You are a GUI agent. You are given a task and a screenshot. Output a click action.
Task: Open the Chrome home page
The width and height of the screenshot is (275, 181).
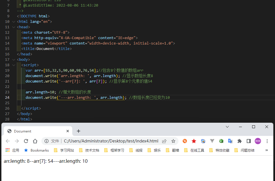pos(35,141)
